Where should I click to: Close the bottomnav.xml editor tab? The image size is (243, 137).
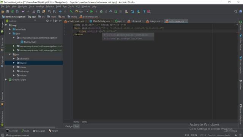click(186, 21)
